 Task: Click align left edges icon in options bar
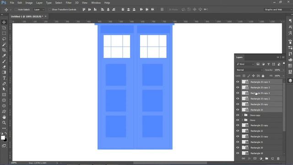103,9
